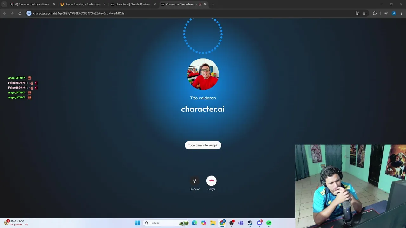
Task: Open the Chrome three-dot menu
Action: [x=401, y=13]
